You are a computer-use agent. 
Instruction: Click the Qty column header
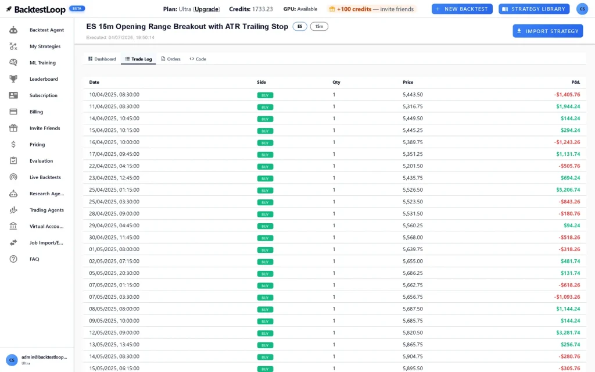(336, 82)
